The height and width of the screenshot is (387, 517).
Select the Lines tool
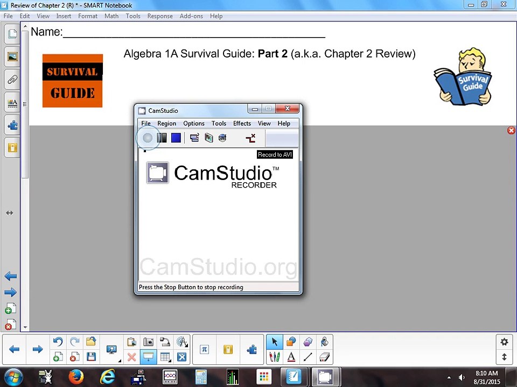click(x=308, y=357)
